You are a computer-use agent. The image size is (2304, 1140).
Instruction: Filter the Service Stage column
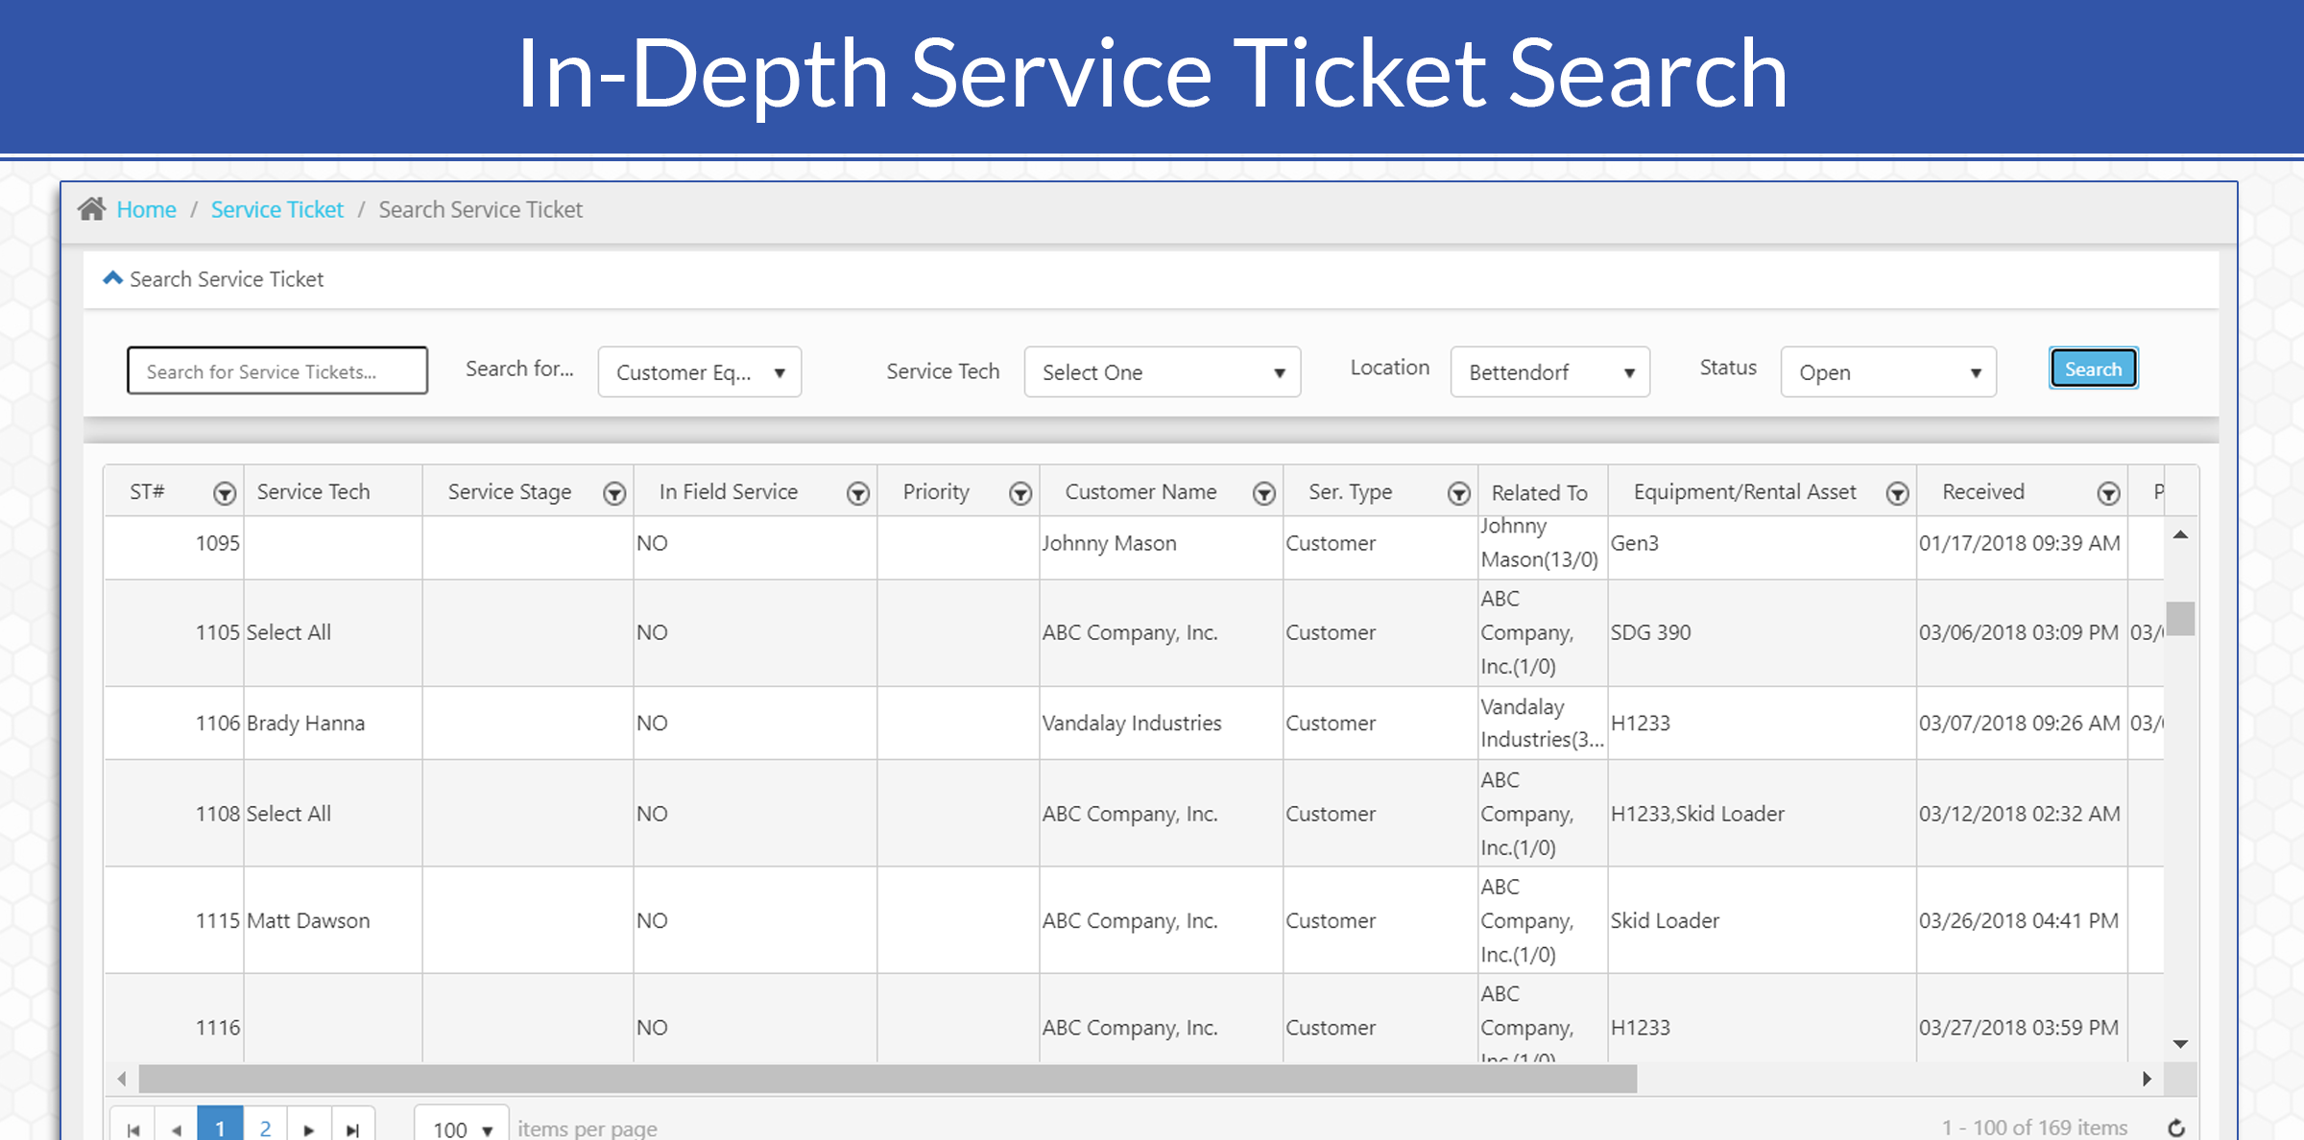pyautogui.click(x=614, y=492)
